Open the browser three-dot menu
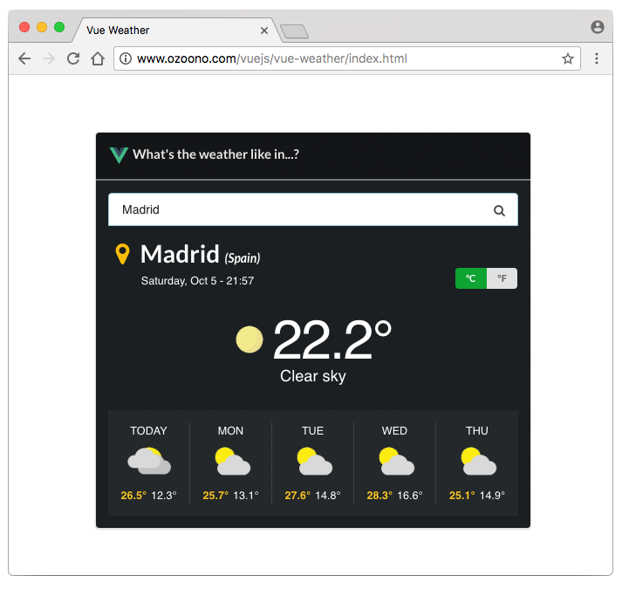The image size is (622, 589). click(x=596, y=58)
